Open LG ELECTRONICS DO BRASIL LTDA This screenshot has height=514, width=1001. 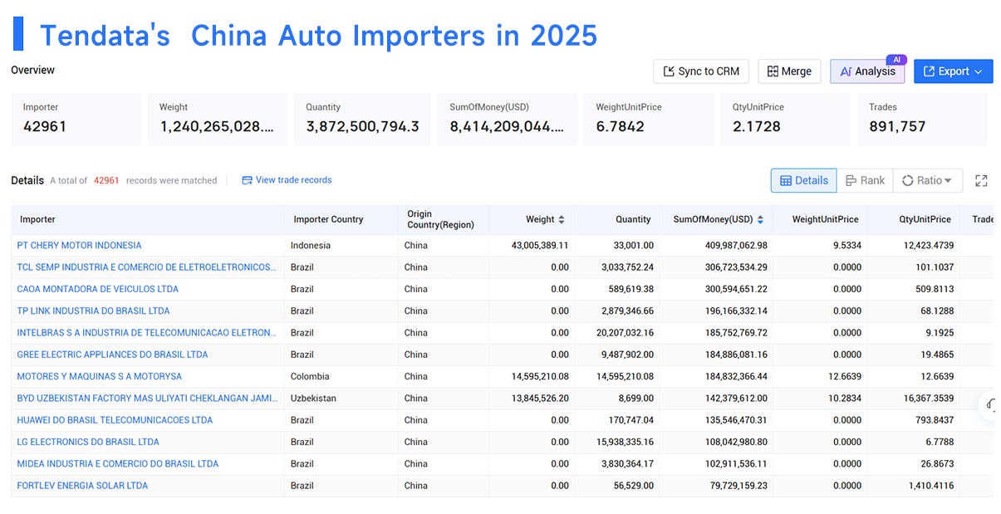[88, 442]
